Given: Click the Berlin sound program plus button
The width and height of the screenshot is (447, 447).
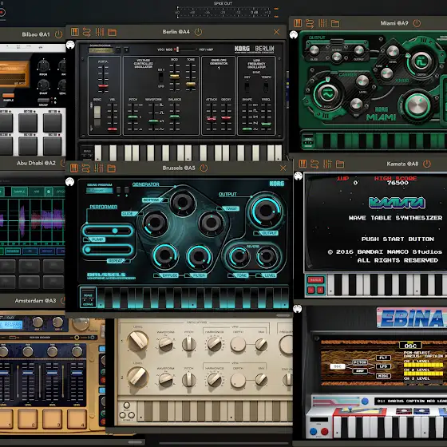Looking at the screenshot, I should click(x=126, y=50).
